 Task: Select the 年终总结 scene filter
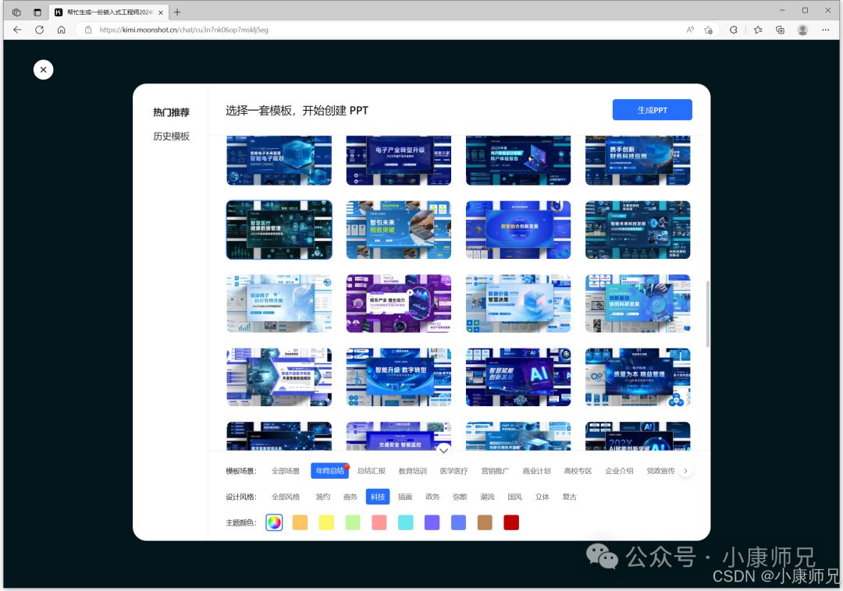click(x=329, y=471)
